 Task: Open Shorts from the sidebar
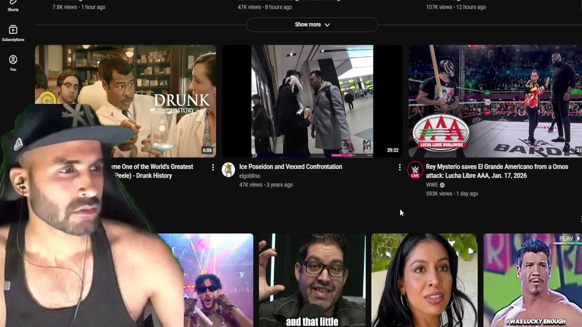pos(13,5)
